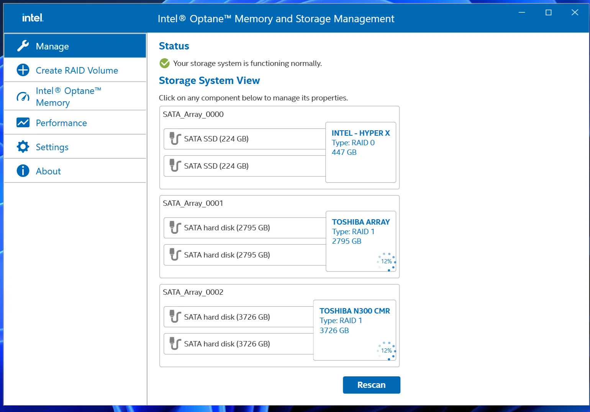
Task: Click the "3726 GB" size under TOSHIBA N300 CMR
Action: (334, 330)
